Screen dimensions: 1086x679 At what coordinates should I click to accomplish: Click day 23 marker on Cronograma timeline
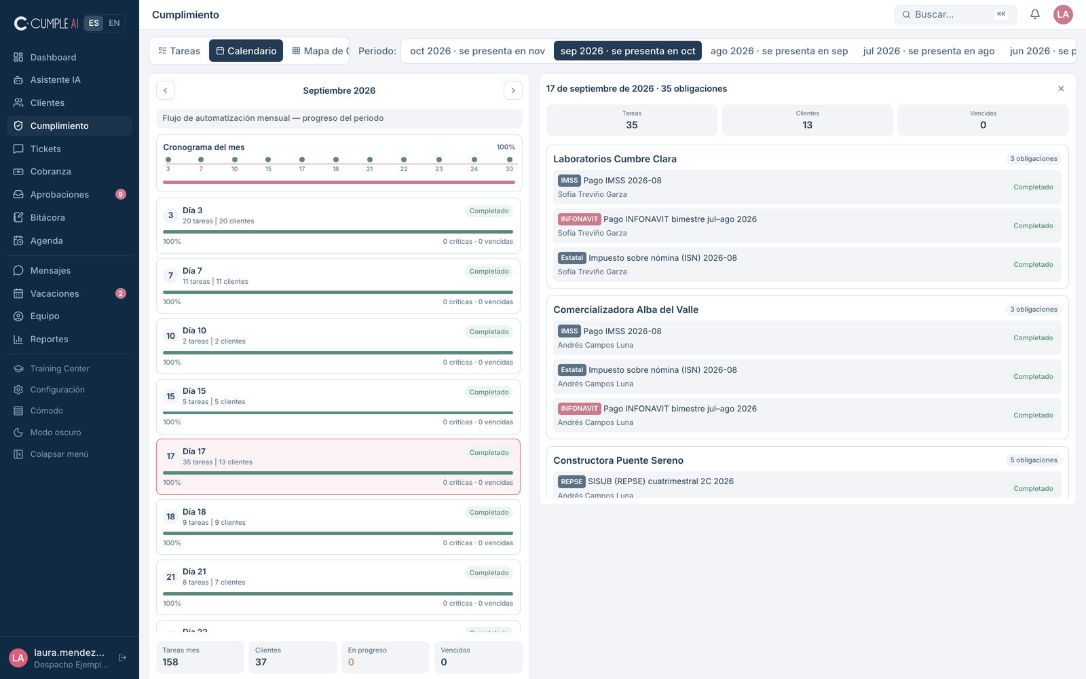439,160
